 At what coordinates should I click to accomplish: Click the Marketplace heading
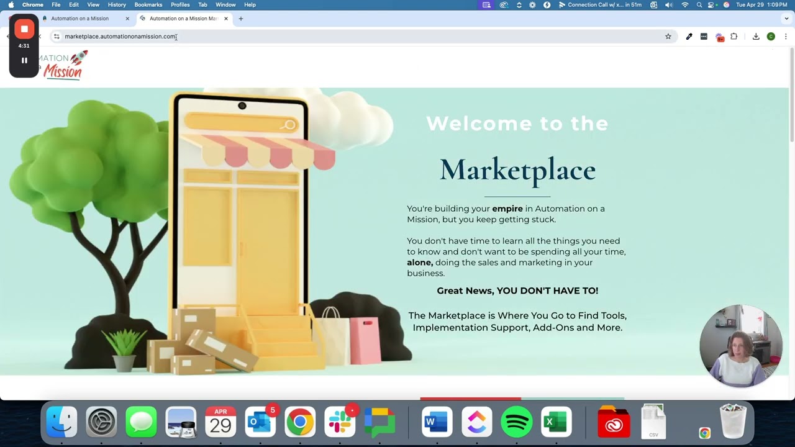pyautogui.click(x=517, y=170)
